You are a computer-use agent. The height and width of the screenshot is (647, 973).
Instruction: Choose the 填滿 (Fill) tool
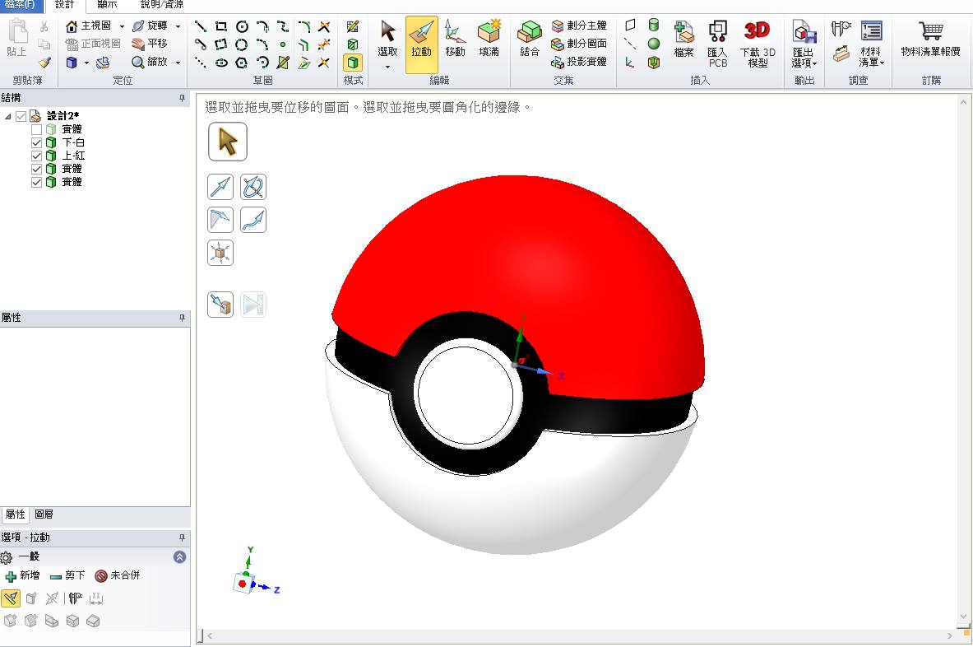489,40
